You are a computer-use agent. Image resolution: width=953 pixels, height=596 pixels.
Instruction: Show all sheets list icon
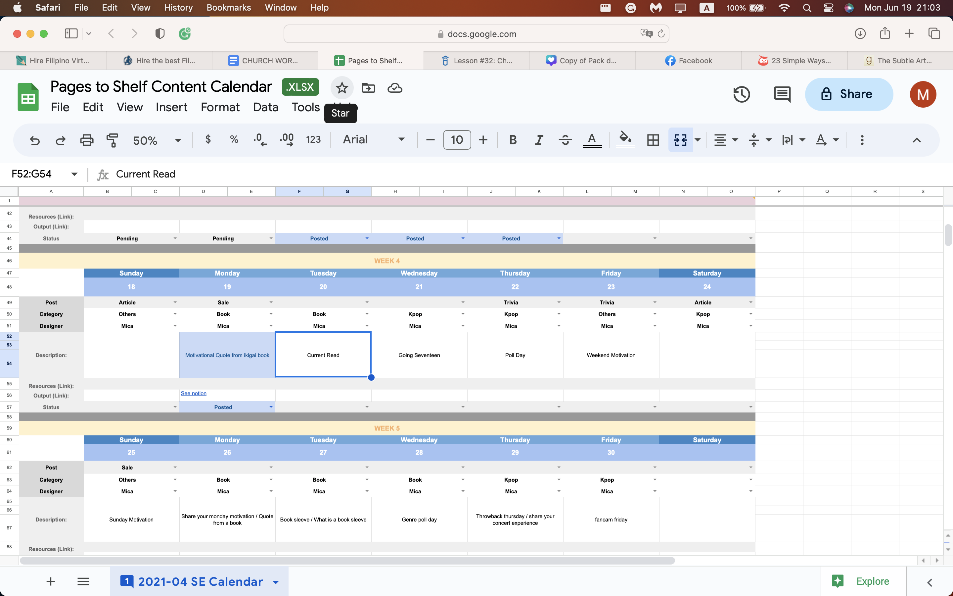point(83,581)
